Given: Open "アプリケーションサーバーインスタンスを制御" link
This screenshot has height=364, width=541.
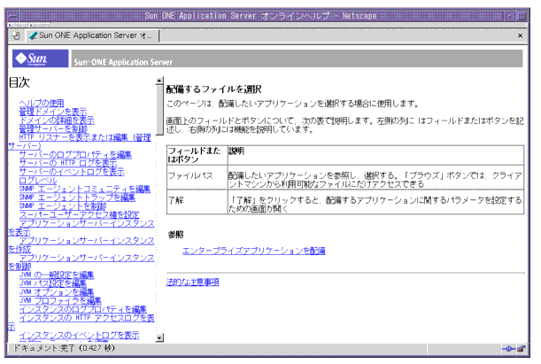Looking at the screenshot, I should (87, 258).
